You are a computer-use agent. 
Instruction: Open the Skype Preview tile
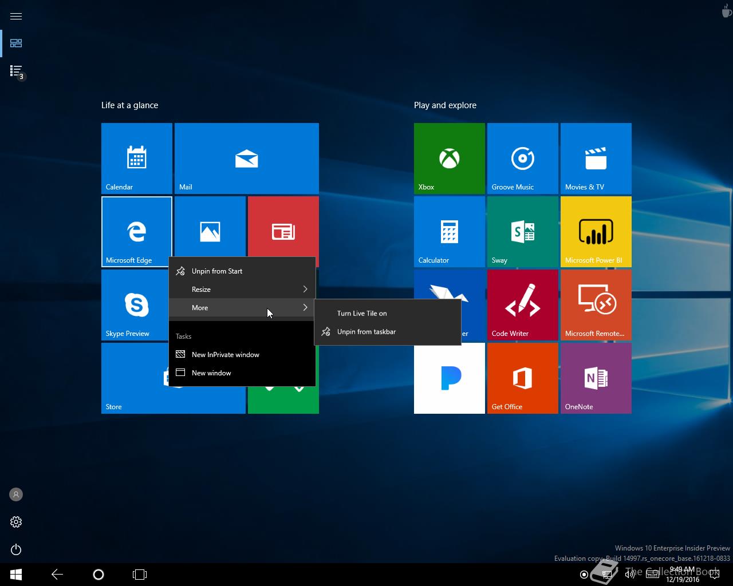135,305
